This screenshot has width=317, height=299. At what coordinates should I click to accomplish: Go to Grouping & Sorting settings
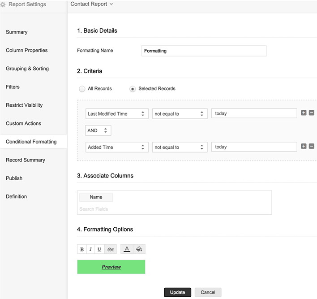27,69
